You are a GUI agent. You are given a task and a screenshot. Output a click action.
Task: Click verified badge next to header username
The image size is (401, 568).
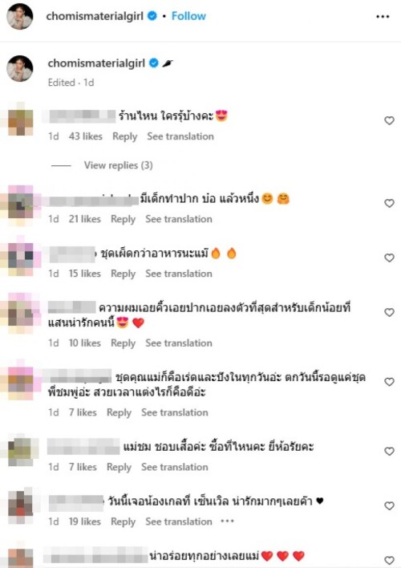(x=152, y=16)
